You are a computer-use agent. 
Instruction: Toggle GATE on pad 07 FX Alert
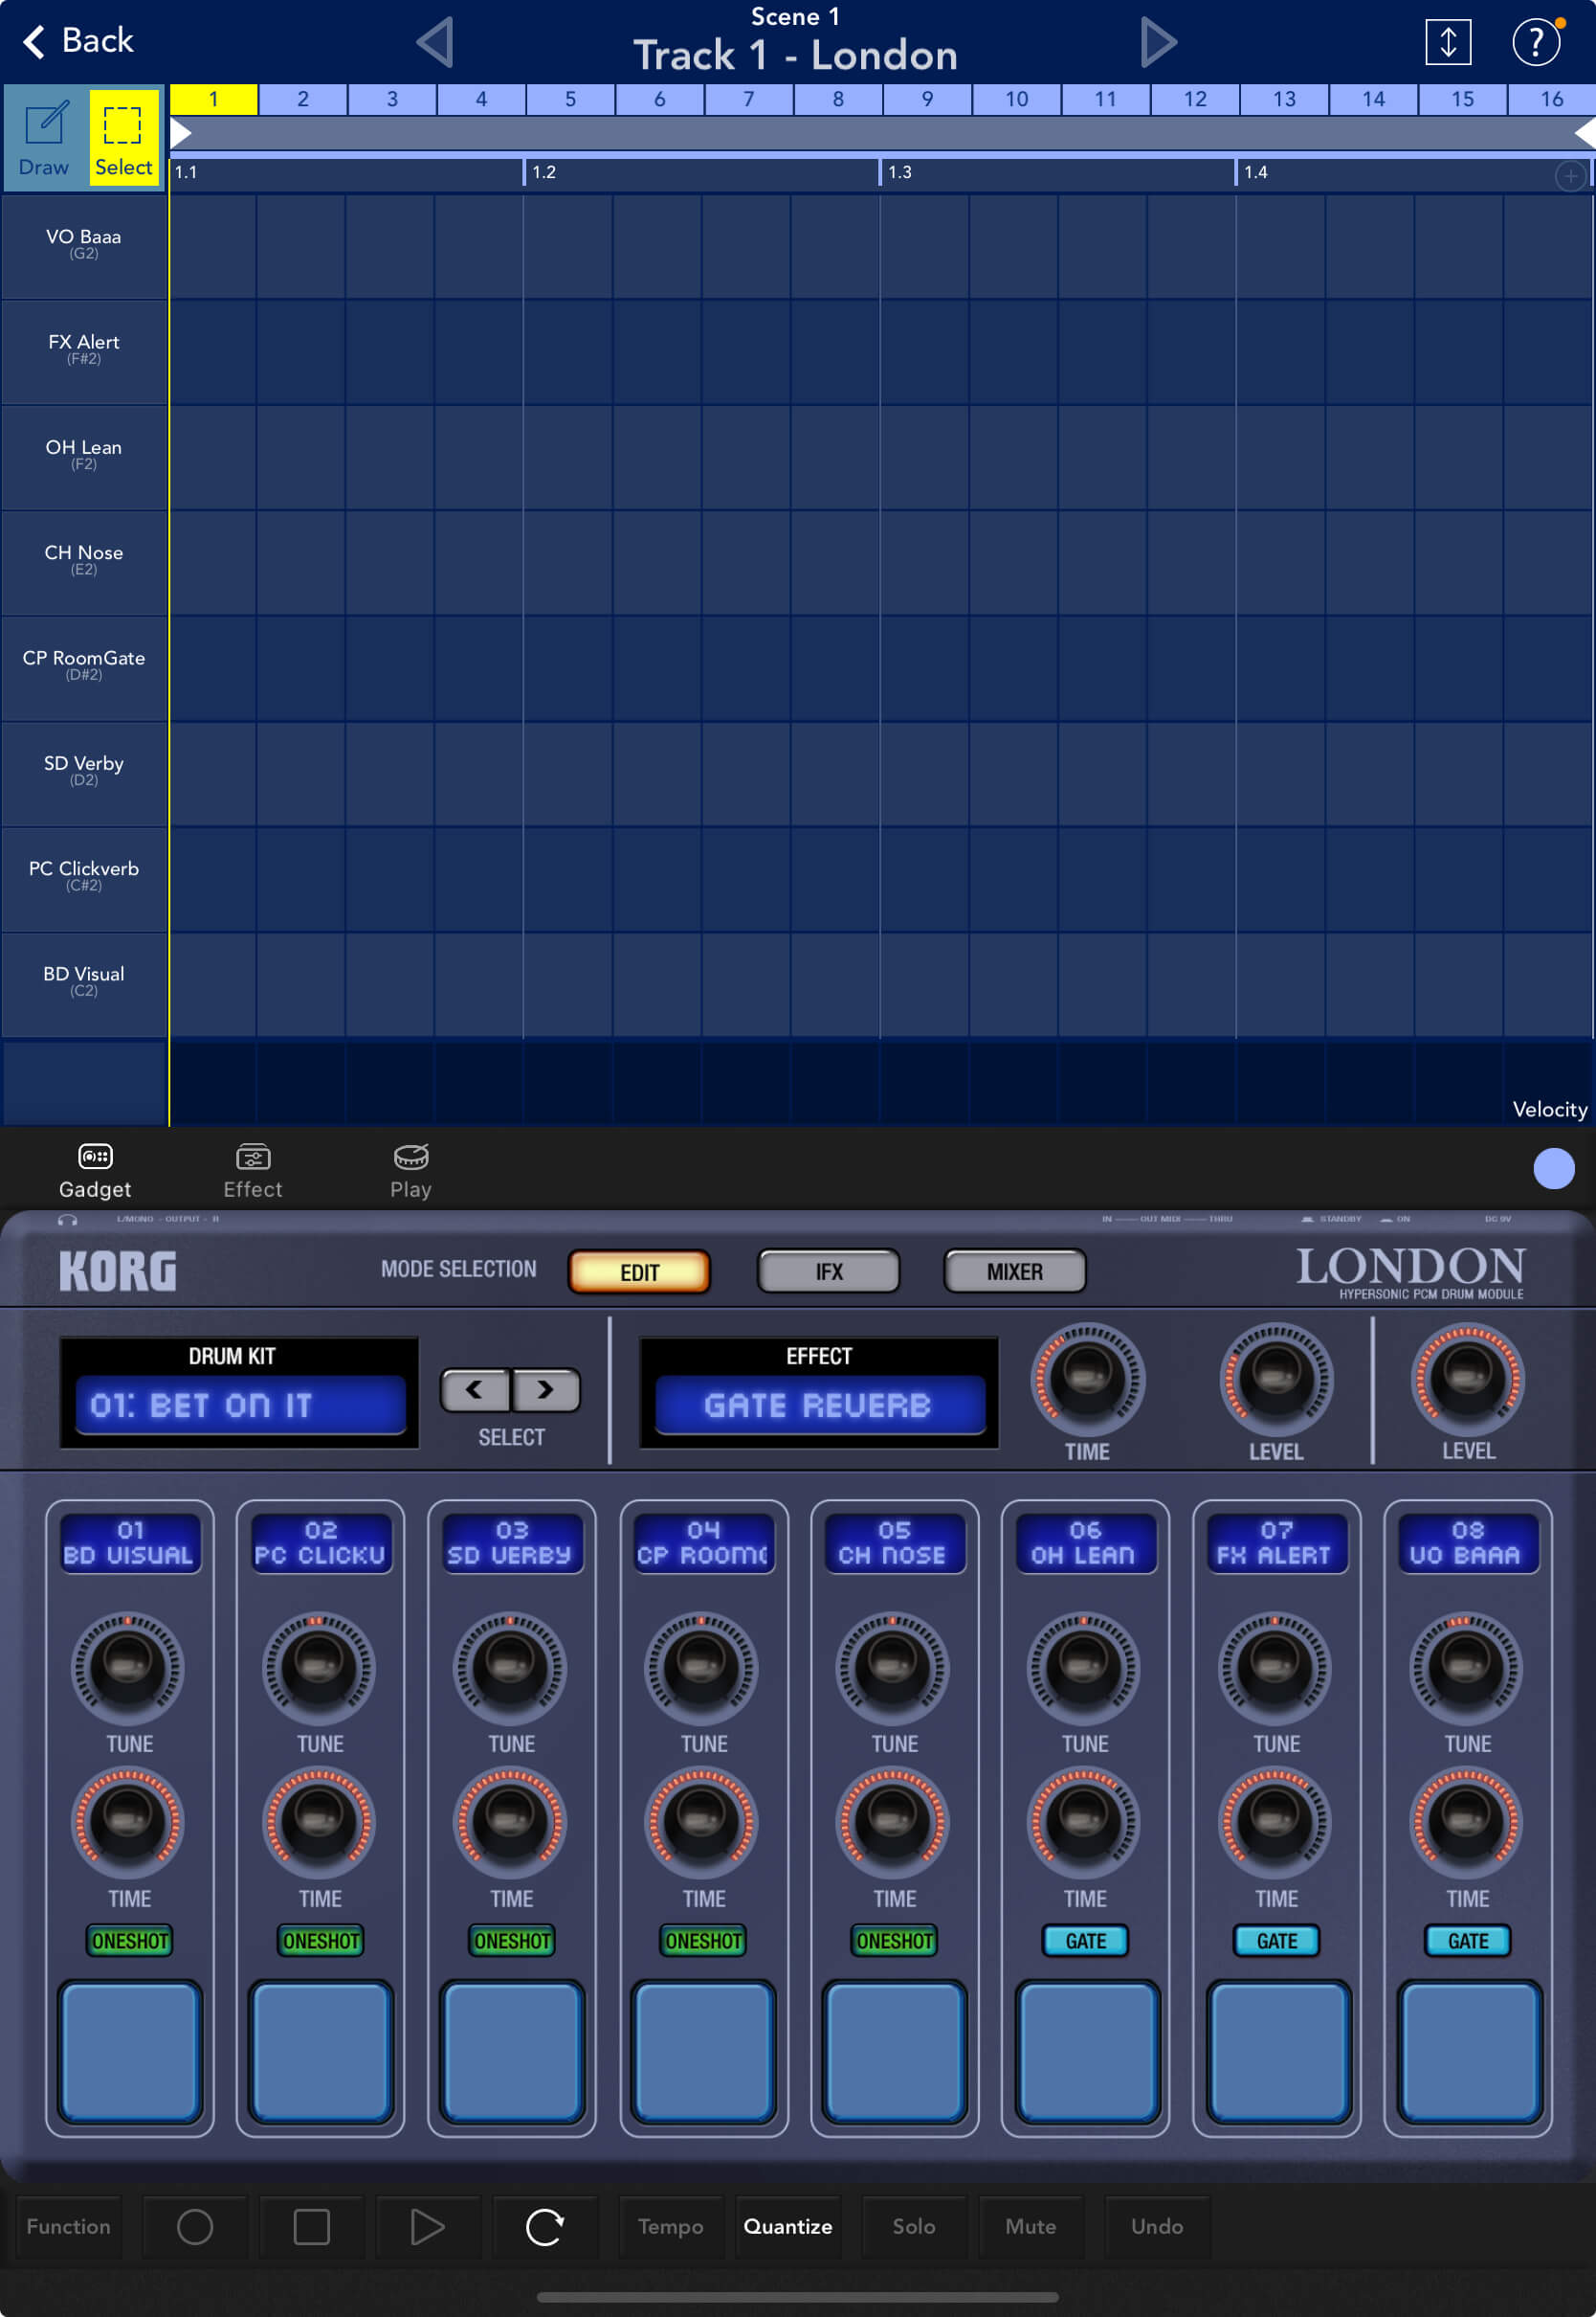1276,1941
